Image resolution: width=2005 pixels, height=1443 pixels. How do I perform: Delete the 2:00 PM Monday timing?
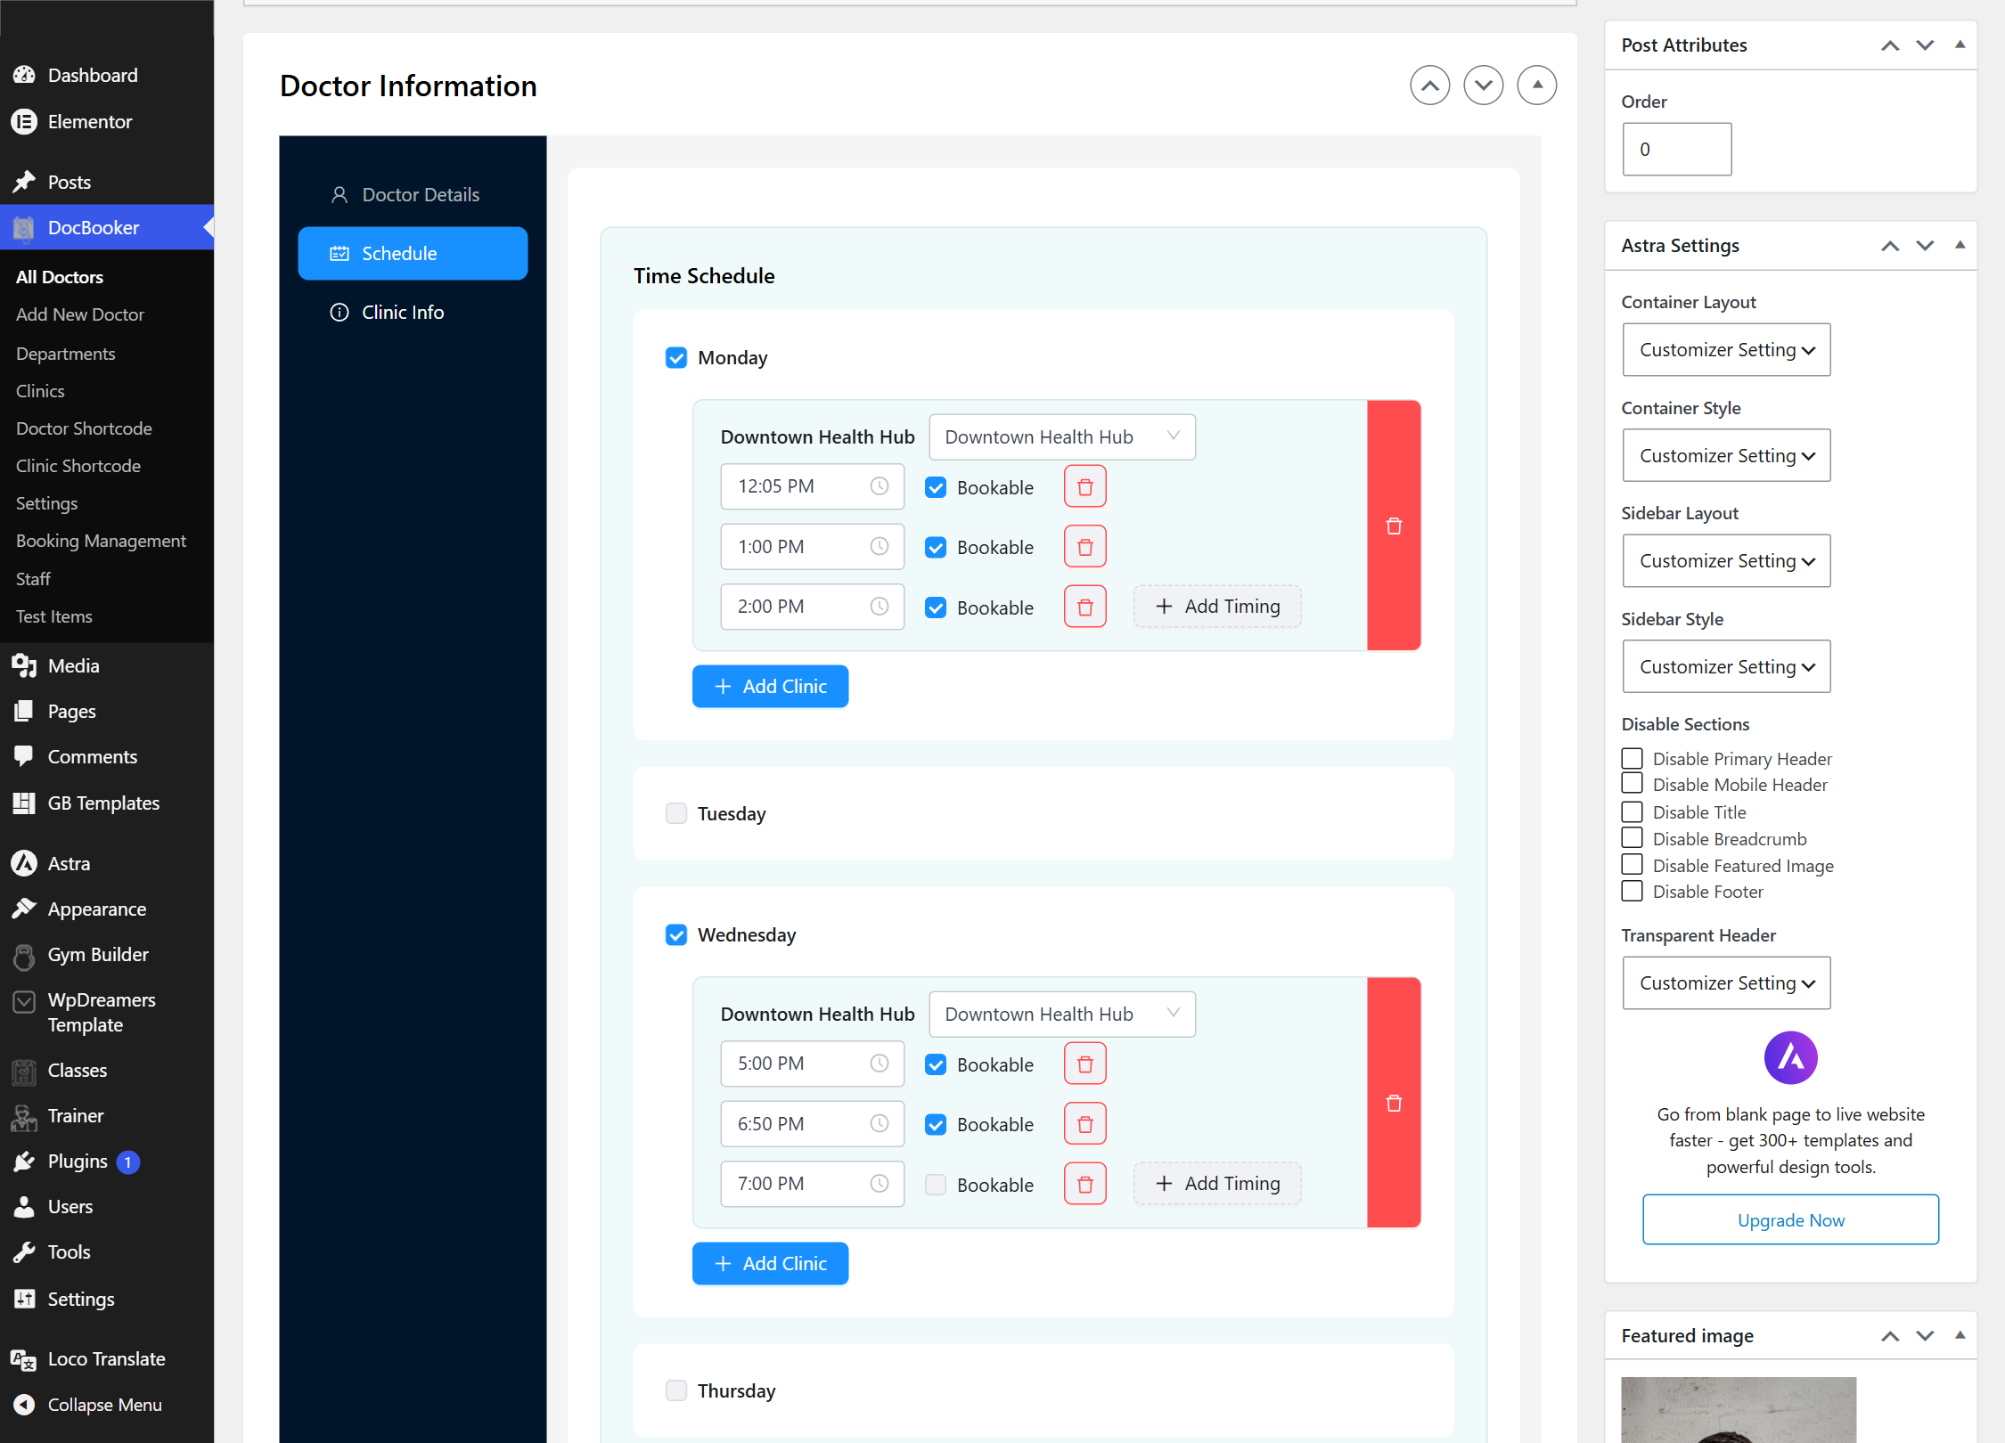pyautogui.click(x=1084, y=607)
